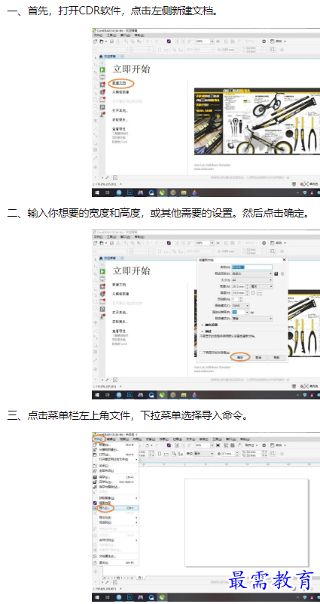The height and width of the screenshot is (604, 320).
Task: Click purple Search Content icon, step 1 toolbar
Action: (169, 42)
